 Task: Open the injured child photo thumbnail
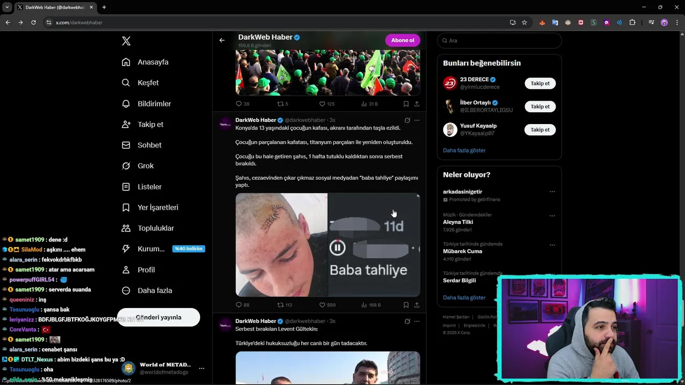[x=281, y=245]
